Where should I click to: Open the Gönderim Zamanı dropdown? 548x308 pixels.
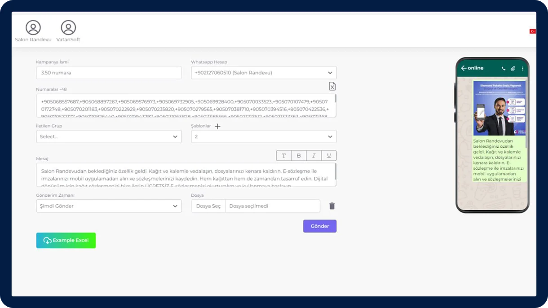[x=109, y=206]
